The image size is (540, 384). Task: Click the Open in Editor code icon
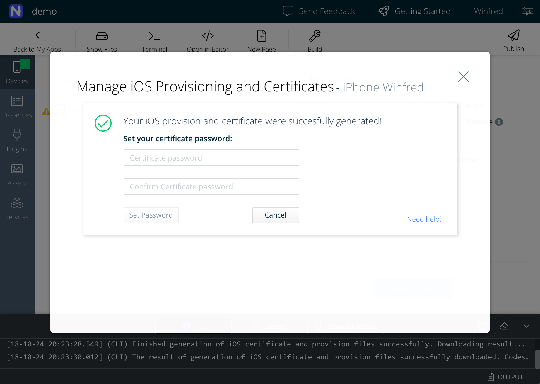(208, 36)
